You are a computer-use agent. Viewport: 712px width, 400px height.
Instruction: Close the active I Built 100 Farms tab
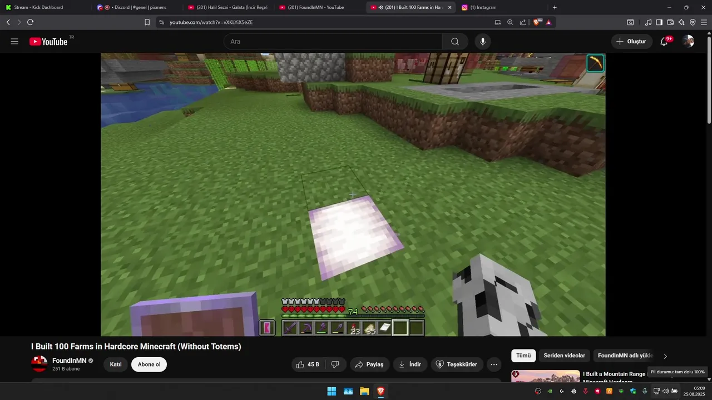click(449, 7)
